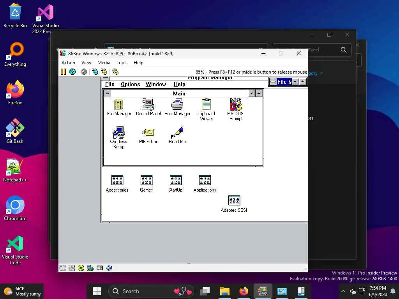Open the Program Manager control-menu box
399x299 pixels.
tap(106, 78)
